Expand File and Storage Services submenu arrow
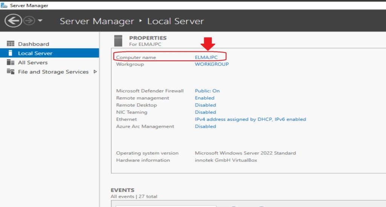This screenshot has width=386, height=207. point(95,72)
